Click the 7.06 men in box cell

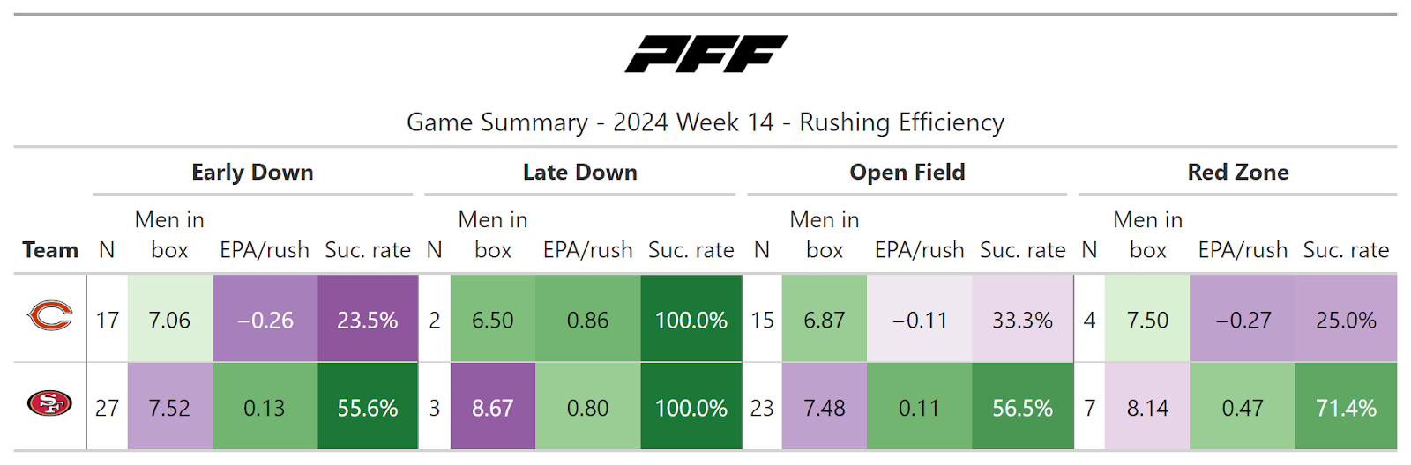click(x=169, y=320)
